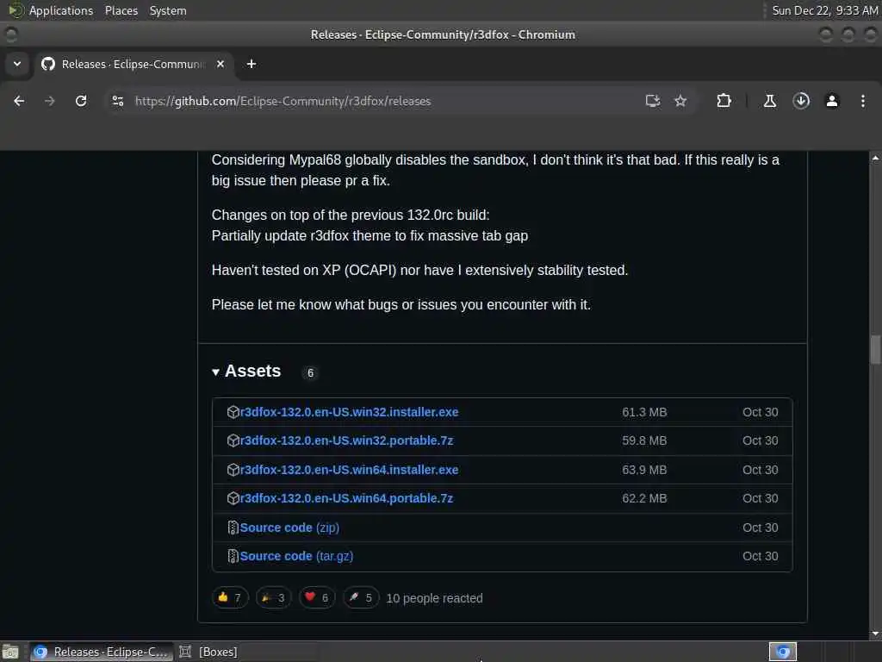Download Source code (zip)

click(289, 528)
